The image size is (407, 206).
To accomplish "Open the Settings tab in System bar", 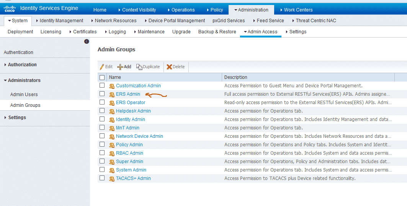I will [x=296, y=32].
